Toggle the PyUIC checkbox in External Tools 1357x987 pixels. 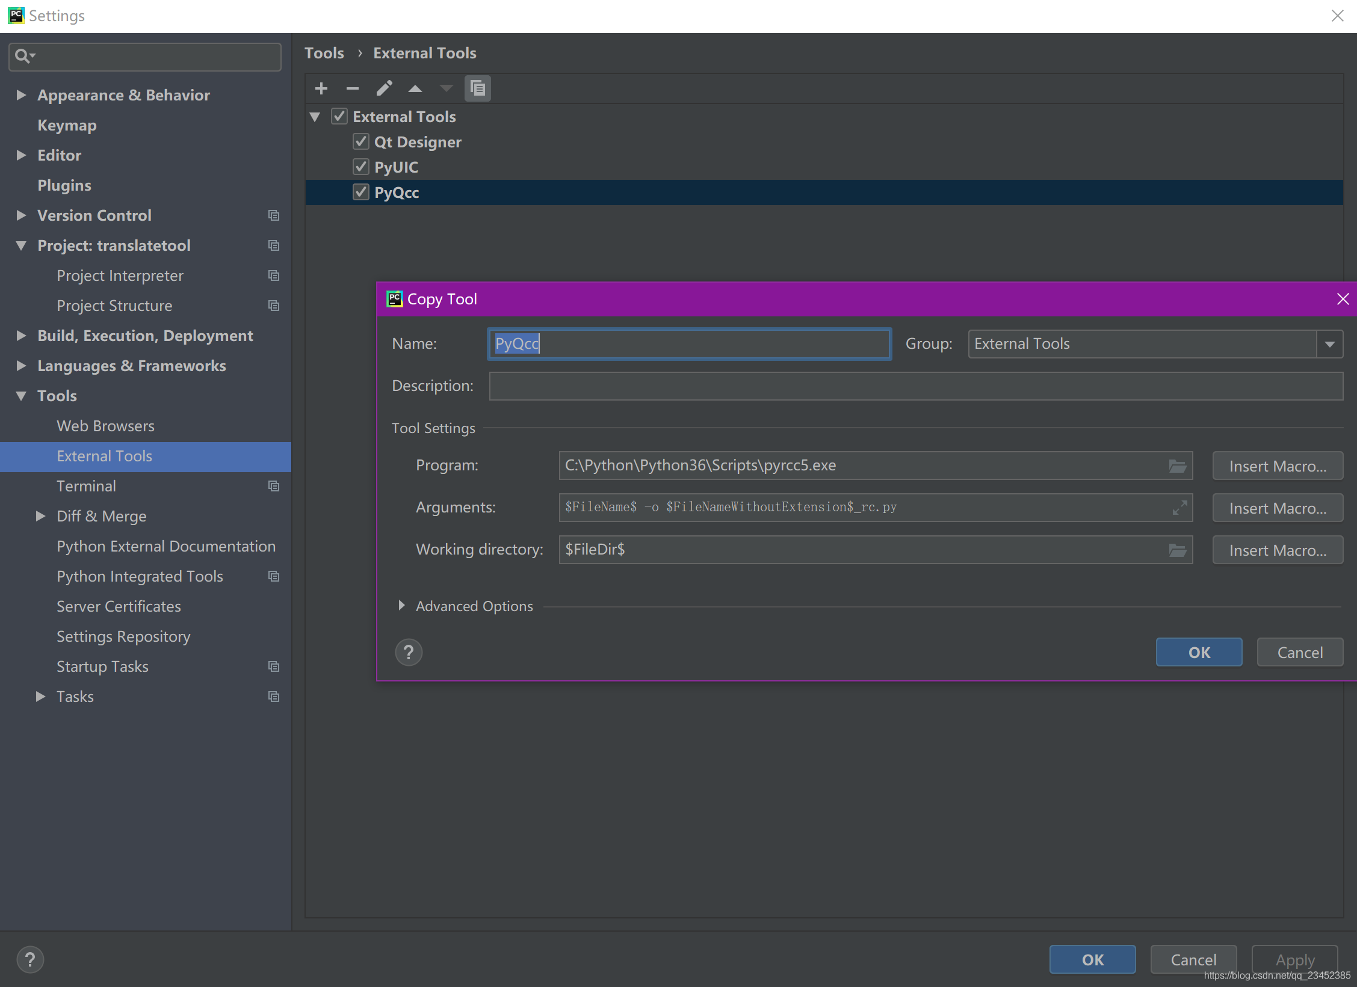click(362, 167)
